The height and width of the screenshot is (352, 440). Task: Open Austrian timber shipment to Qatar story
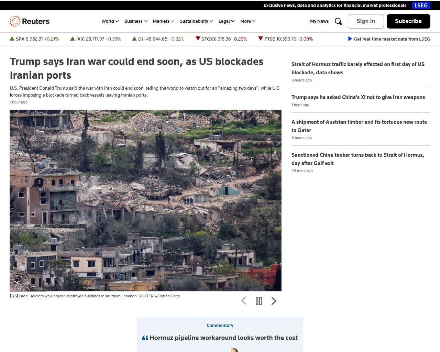pos(359,126)
